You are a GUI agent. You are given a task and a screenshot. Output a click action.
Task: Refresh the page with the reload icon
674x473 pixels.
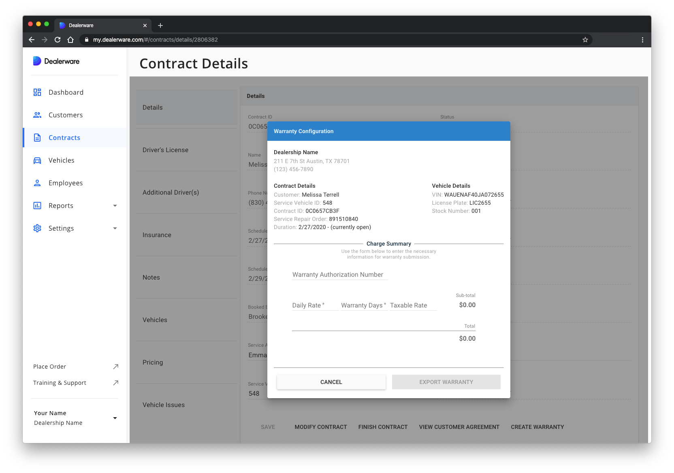[x=57, y=40]
